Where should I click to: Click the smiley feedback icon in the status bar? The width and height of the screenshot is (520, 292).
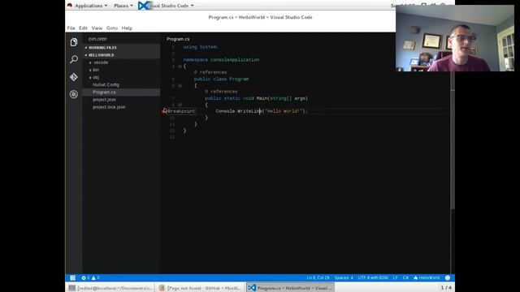click(448, 277)
